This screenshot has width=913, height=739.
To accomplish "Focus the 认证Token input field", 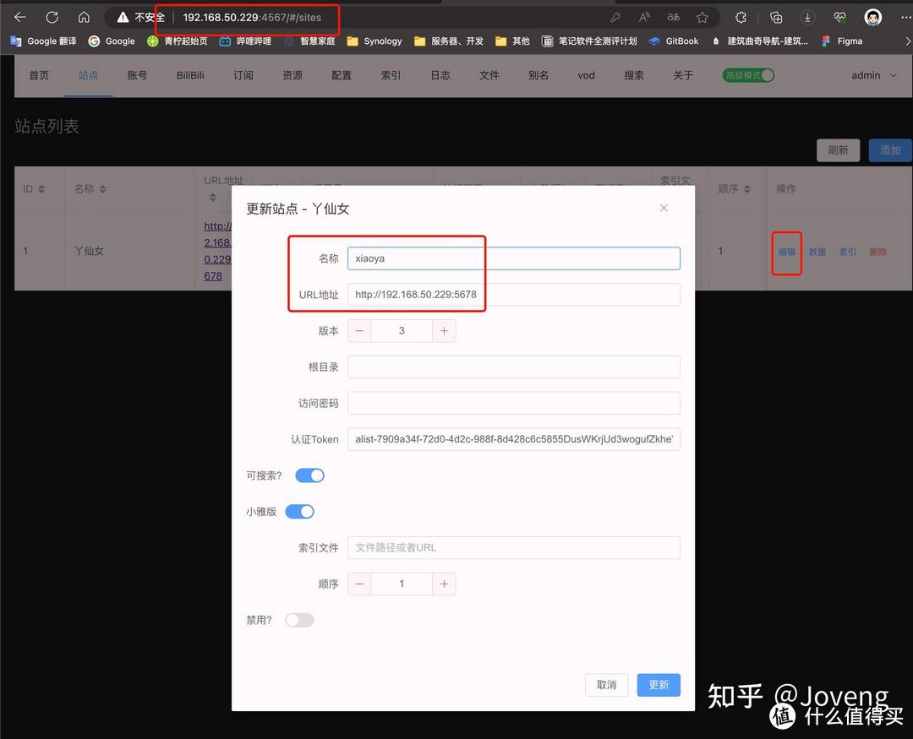I will [514, 438].
